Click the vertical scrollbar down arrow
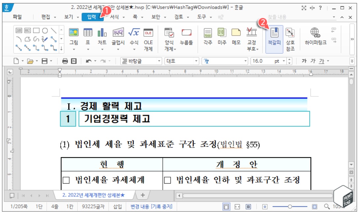 [351, 164]
